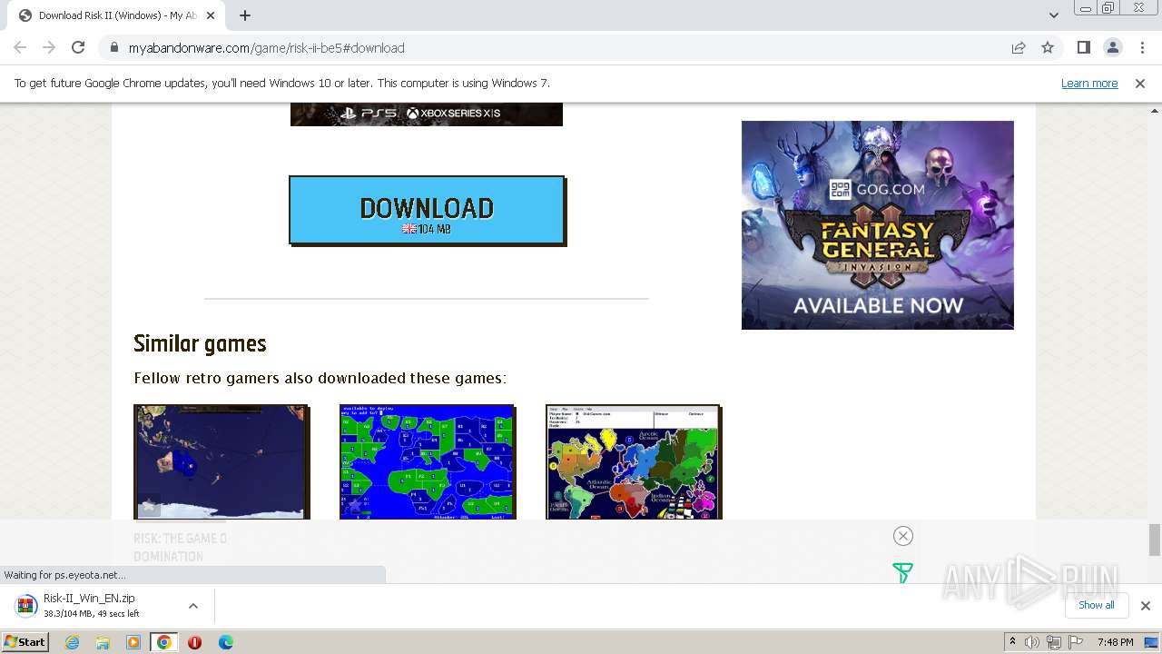Open the Opera taskbar icon
The width and height of the screenshot is (1162, 654).
click(194, 642)
